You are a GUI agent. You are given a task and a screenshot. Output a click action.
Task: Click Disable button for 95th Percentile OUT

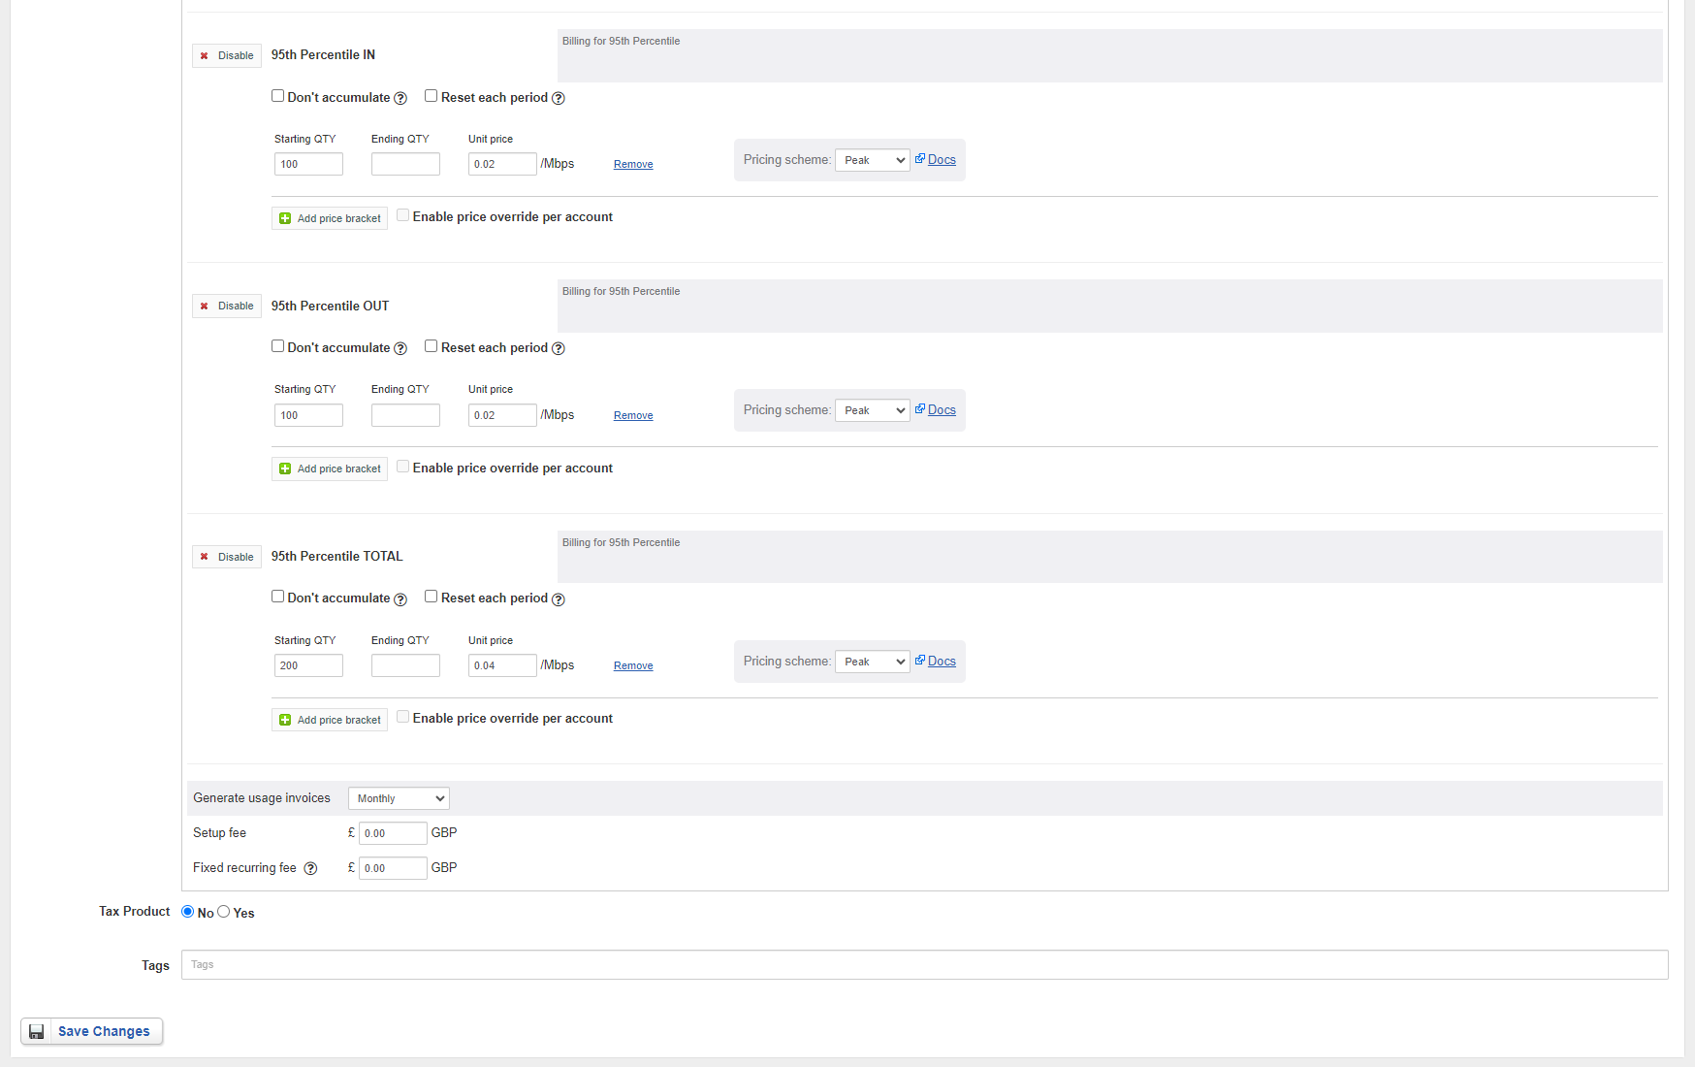click(227, 306)
